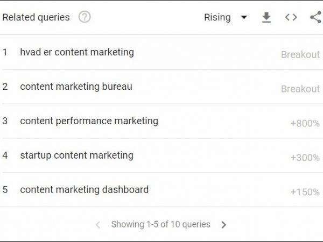Open the embed code icon
The width and height of the screenshot is (323, 242).
291,17
